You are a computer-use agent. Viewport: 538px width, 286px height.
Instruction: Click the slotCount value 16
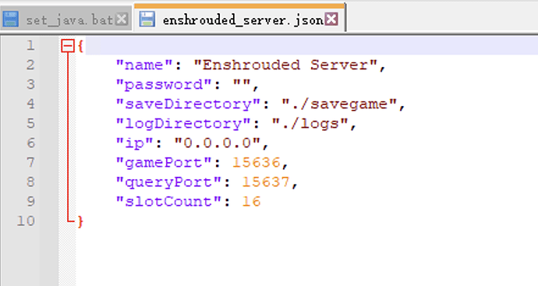coord(252,202)
